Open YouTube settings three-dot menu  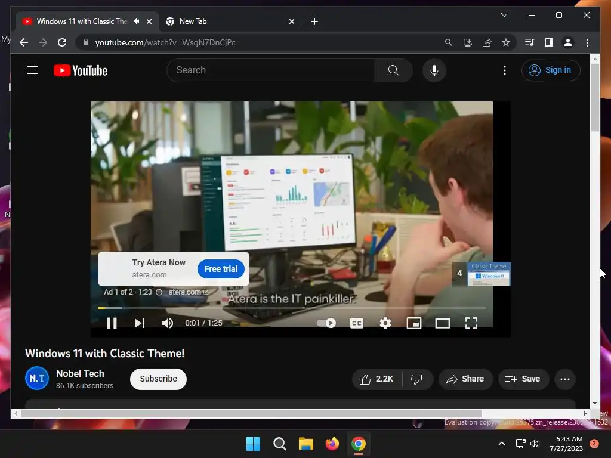(505, 70)
